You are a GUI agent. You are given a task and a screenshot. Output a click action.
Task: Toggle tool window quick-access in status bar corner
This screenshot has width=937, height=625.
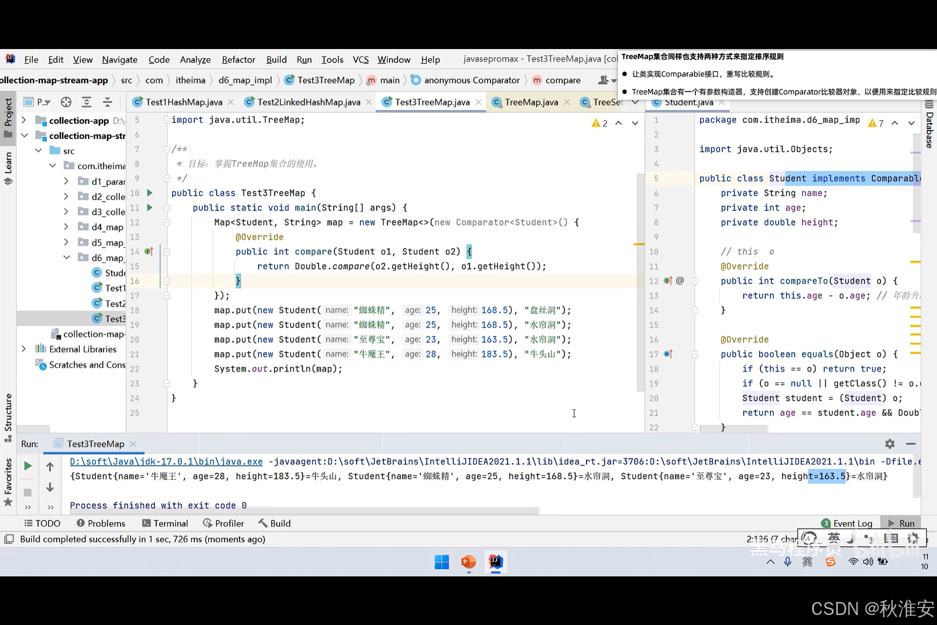(9, 539)
